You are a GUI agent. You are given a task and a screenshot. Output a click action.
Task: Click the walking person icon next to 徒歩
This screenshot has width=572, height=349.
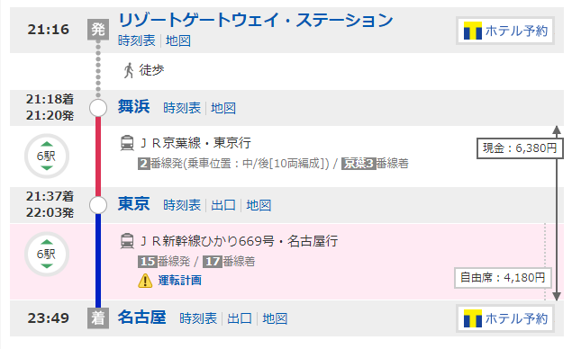tap(129, 70)
